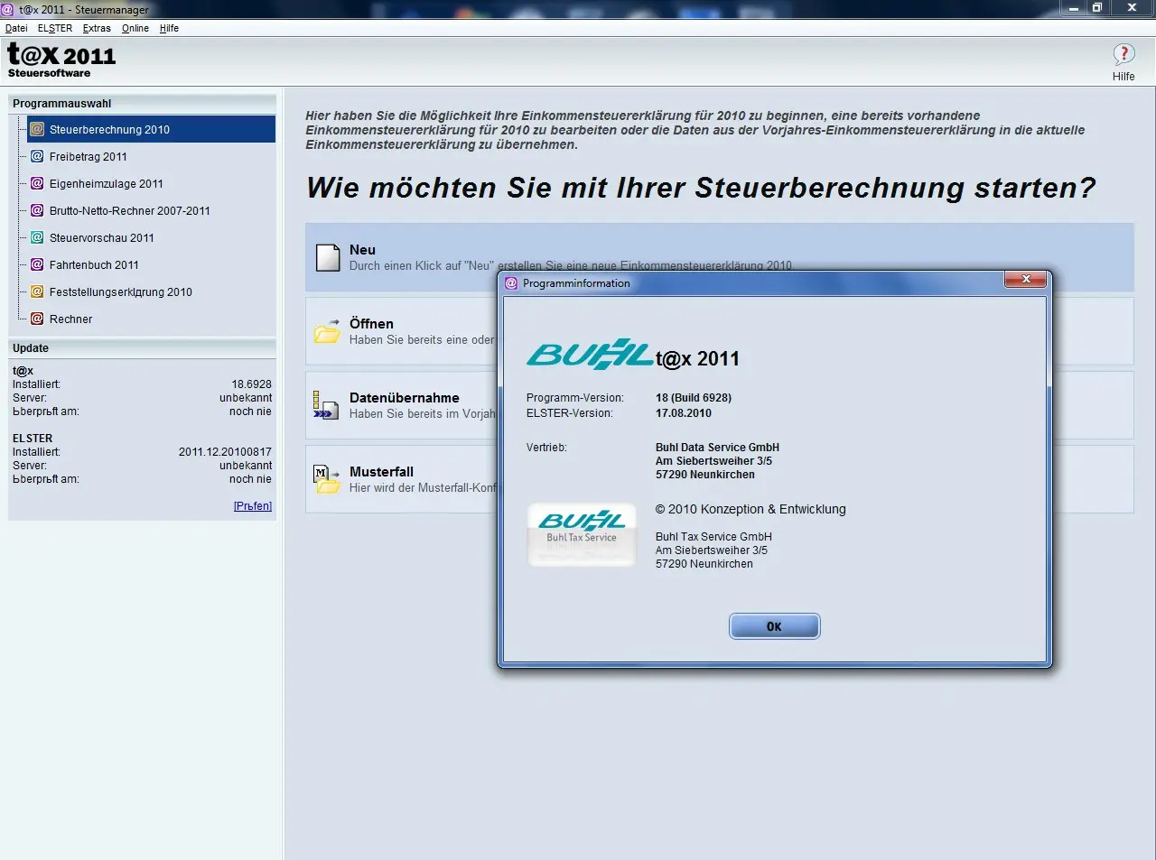Minimize the main t@x window
This screenshot has width=1156, height=860.
[x=1074, y=8]
